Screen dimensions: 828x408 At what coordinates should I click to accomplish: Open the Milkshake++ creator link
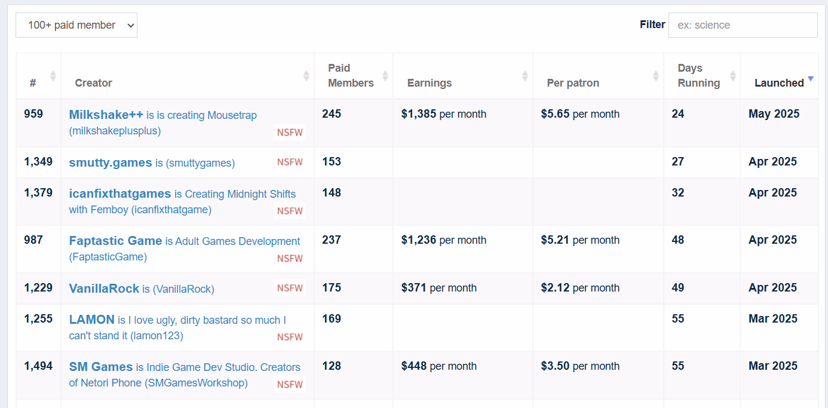[106, 115]
